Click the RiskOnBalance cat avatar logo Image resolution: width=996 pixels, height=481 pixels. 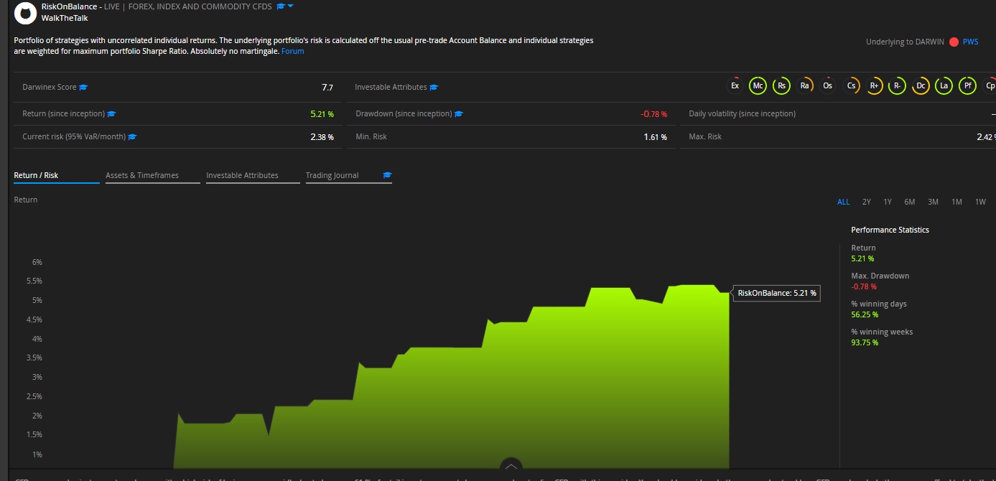pos(26,13)
